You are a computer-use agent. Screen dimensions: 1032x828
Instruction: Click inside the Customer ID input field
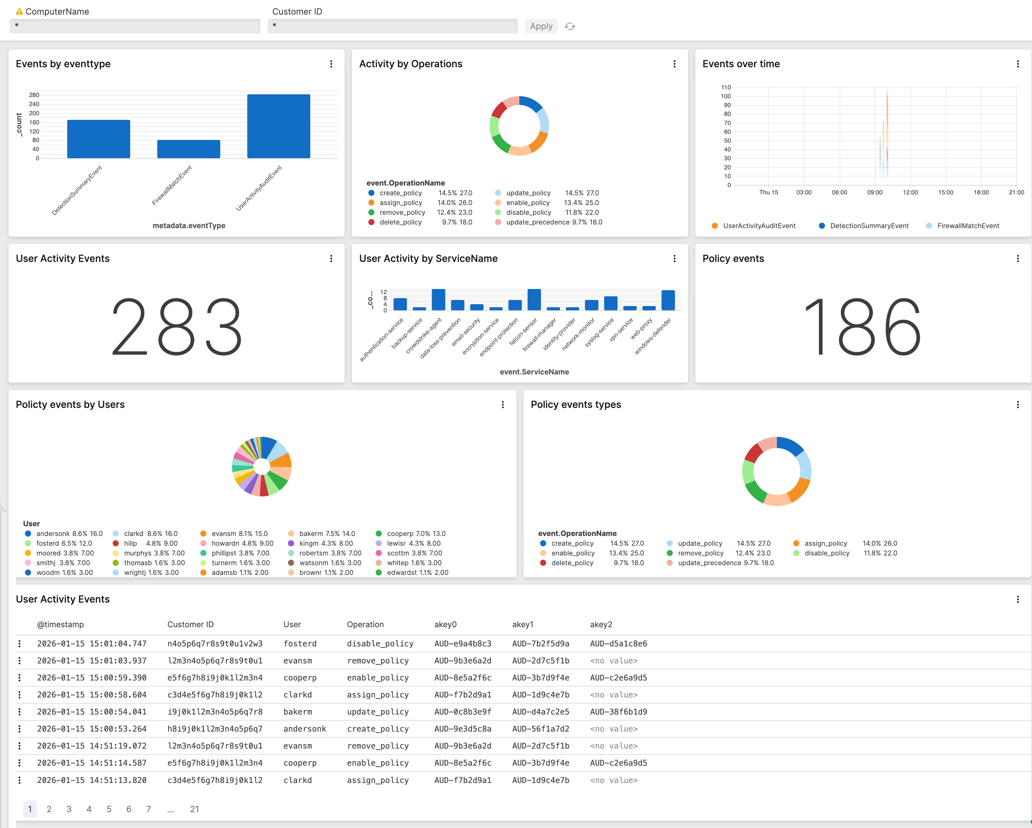392,26
